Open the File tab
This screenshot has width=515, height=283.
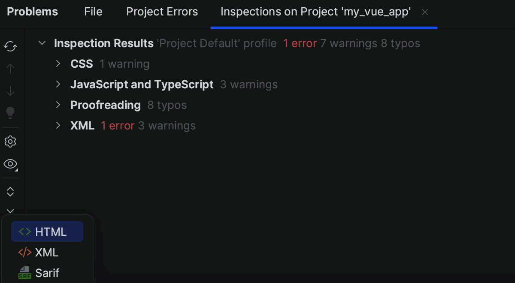93,12
